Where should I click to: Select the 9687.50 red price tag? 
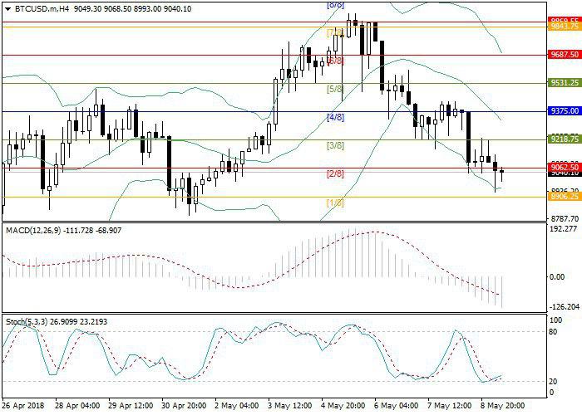pyautogui.click(x=564, y=56)
